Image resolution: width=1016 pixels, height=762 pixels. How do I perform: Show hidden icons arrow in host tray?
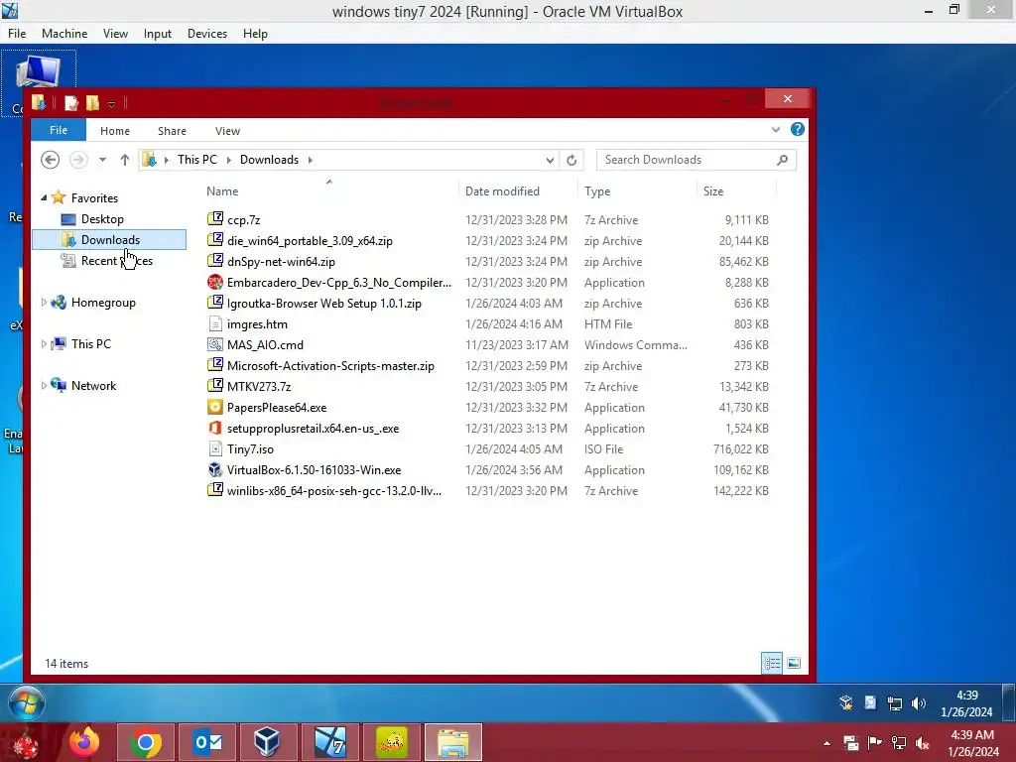click(826, 743)
